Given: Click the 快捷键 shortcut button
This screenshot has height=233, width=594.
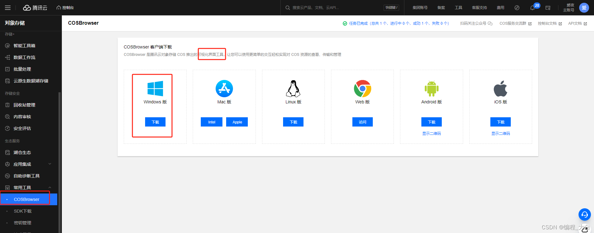Looking at the screenshot, I should pos(391,8).
